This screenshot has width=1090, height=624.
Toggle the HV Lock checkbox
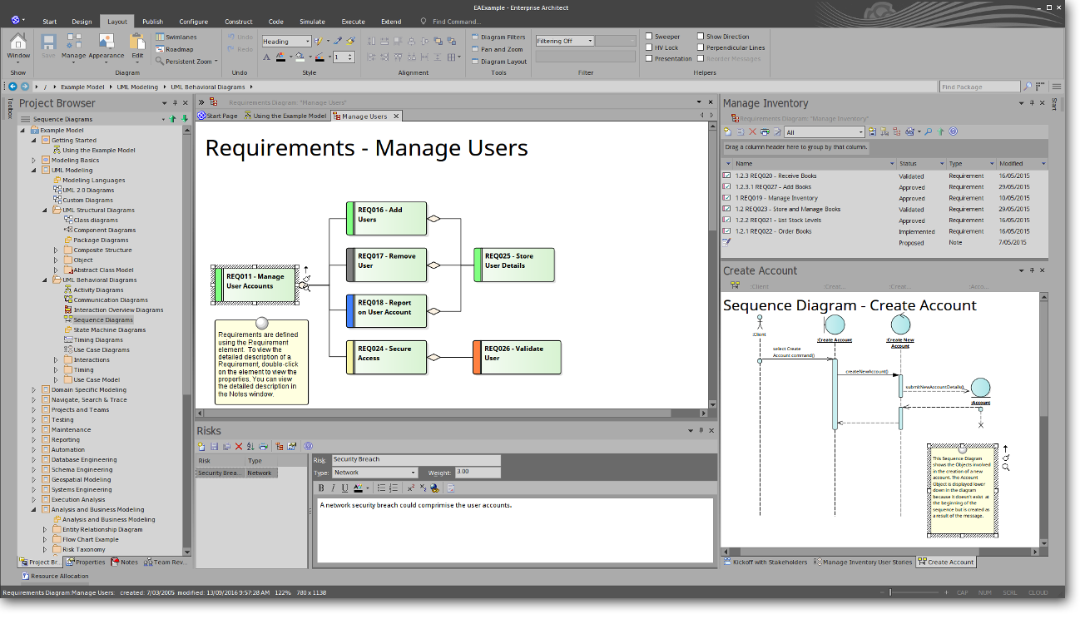coord(650,47)
